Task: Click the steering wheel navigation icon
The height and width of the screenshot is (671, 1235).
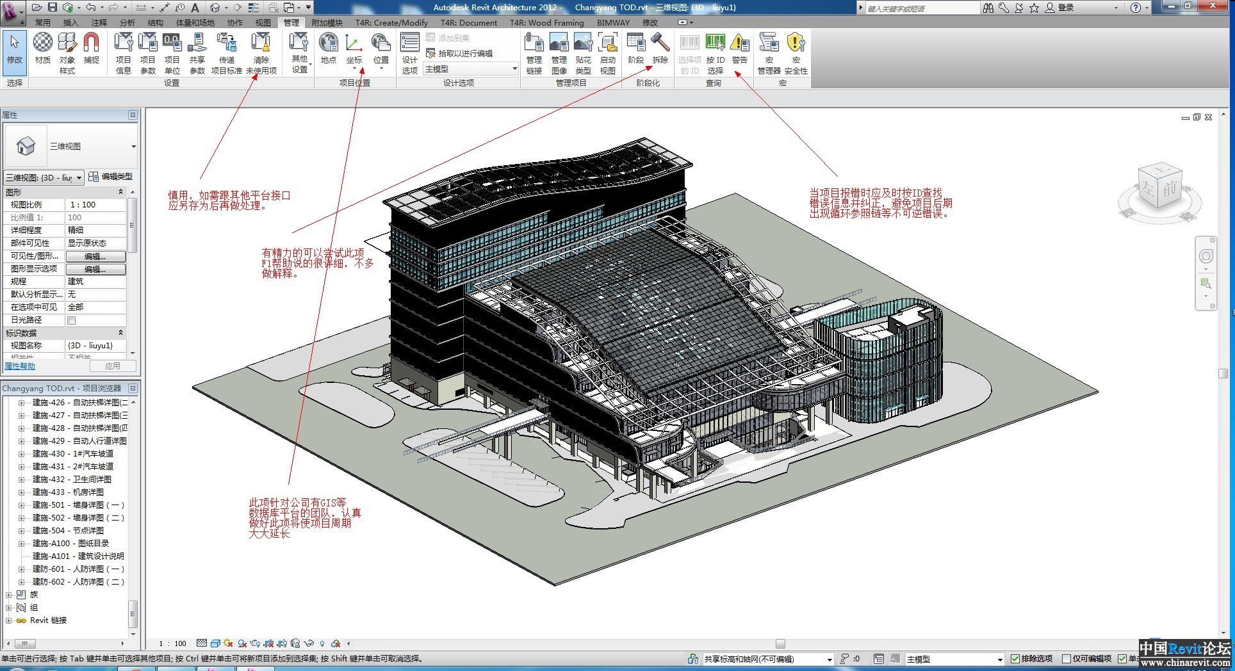Action: tap(1206, 257)
